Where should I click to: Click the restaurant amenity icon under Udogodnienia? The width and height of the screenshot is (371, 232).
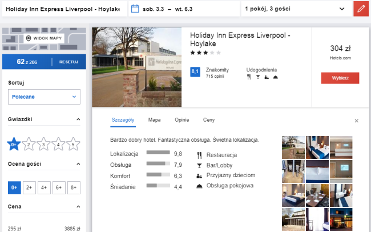coord(249,78)
